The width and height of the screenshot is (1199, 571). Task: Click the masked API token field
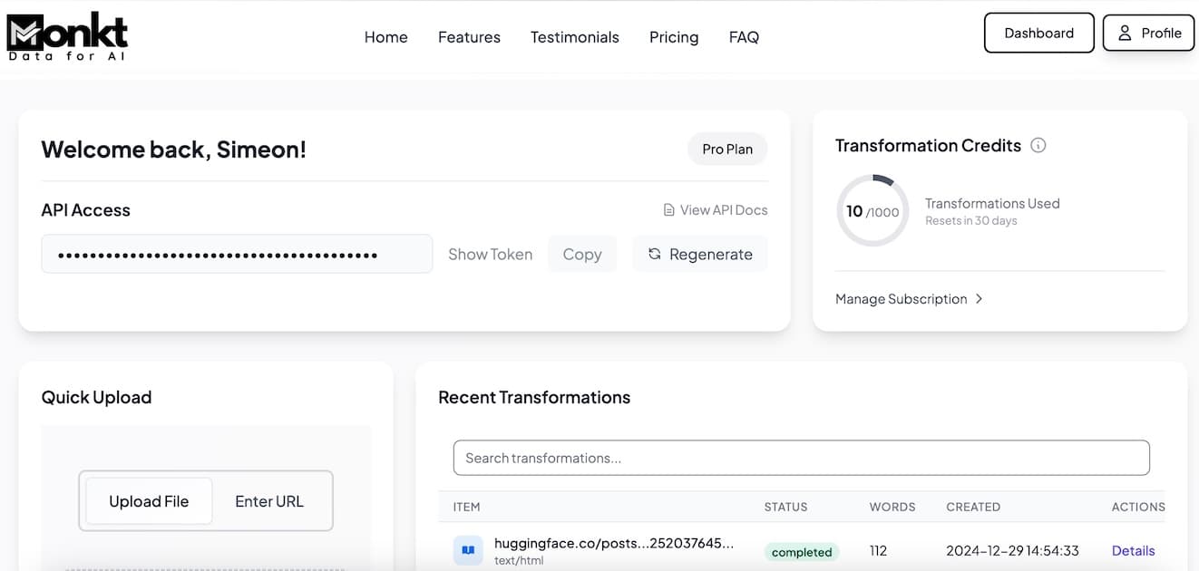(237, 254)
